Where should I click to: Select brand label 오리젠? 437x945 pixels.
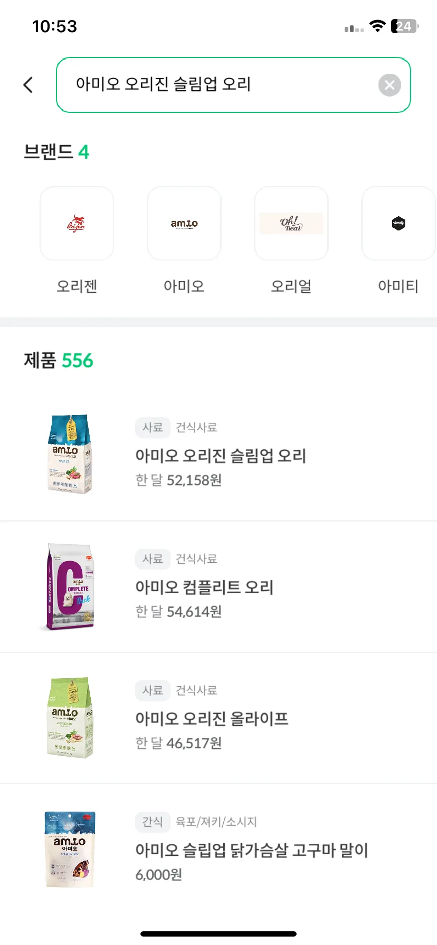click(77, 286)
